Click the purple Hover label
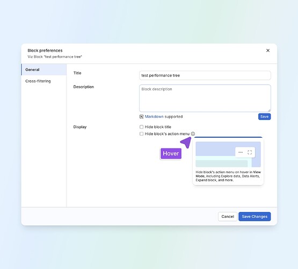298x269 pixels. click(171, 153)
